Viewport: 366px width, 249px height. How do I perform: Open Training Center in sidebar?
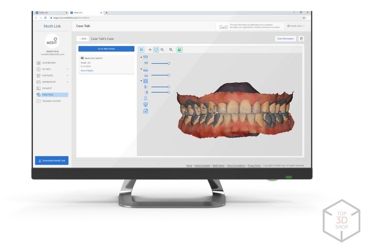[x=51, y=101]
